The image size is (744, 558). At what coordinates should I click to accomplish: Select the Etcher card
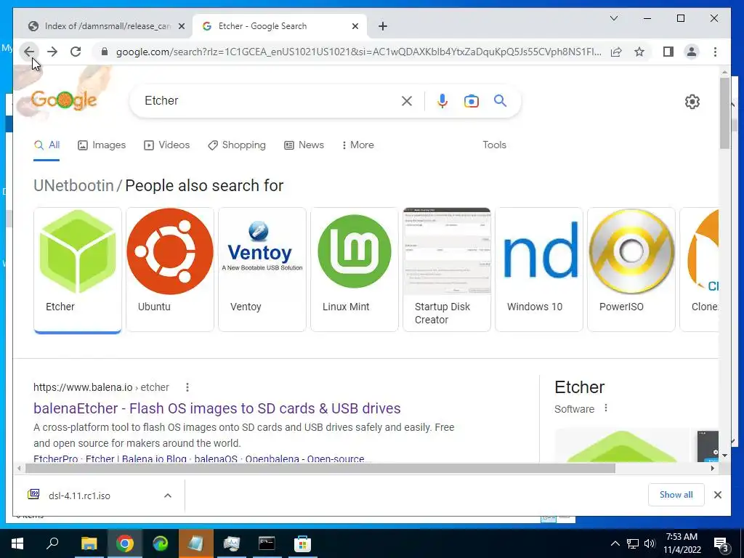[x=78, y=269]
